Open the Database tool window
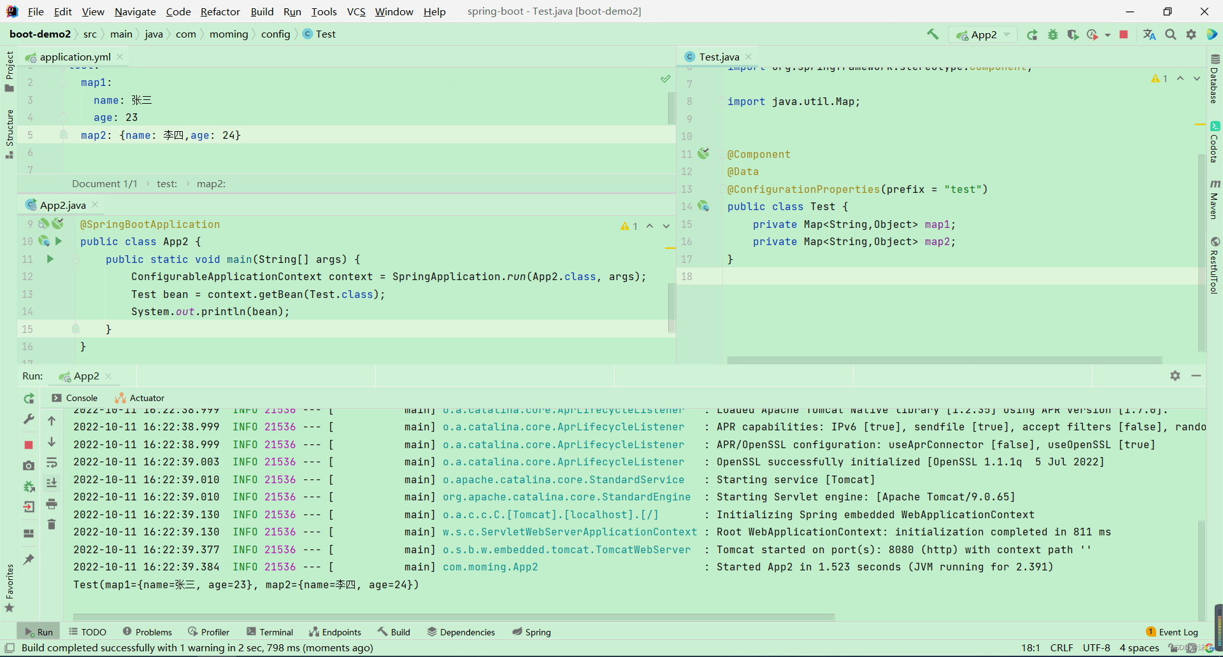 point(1215,79)
